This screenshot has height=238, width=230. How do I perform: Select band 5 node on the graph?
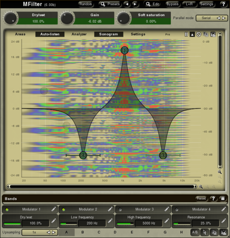(x=124, y=50)
